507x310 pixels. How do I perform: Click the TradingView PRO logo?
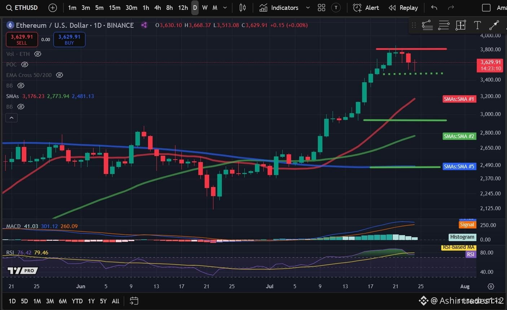pos(23,270)
